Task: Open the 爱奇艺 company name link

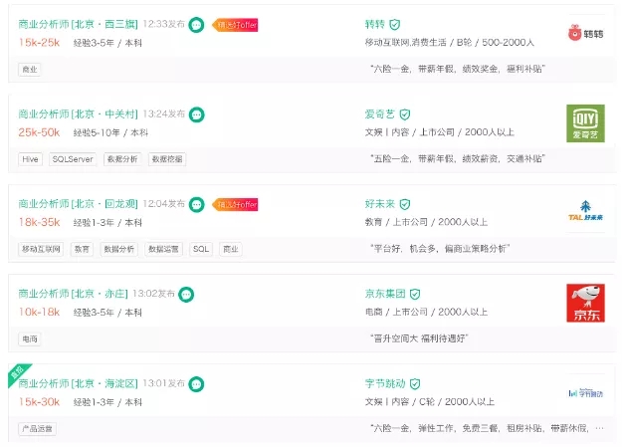Action: pyautogui.click(x=379, y=114)
